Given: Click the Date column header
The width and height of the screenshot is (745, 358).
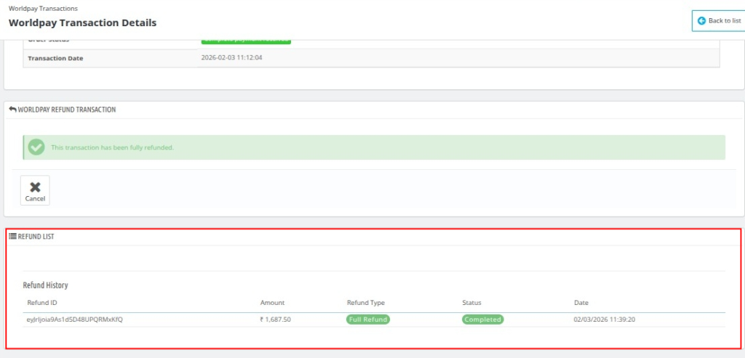Looking at the screenshot, I should pos(581,303).
